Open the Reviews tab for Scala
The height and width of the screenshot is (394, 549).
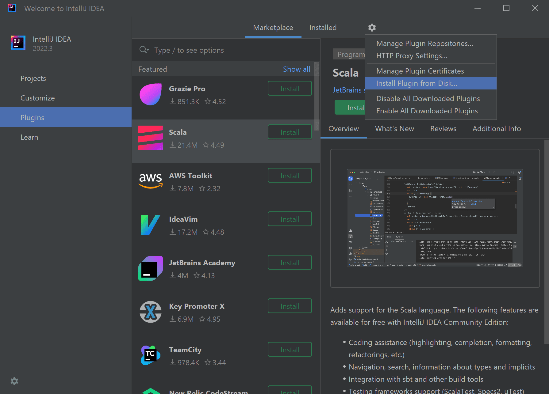point(443,129)
